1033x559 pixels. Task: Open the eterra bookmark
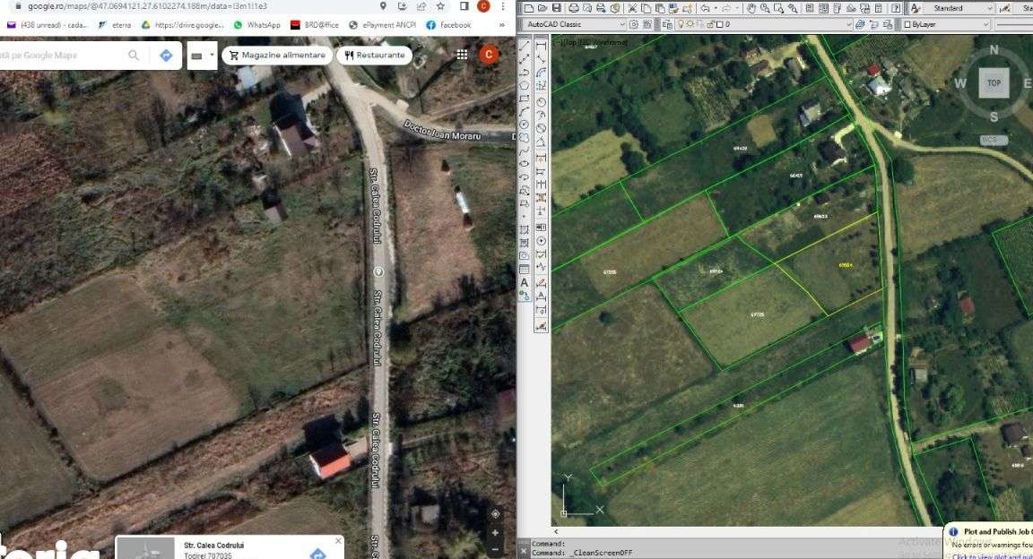[115, 25]
